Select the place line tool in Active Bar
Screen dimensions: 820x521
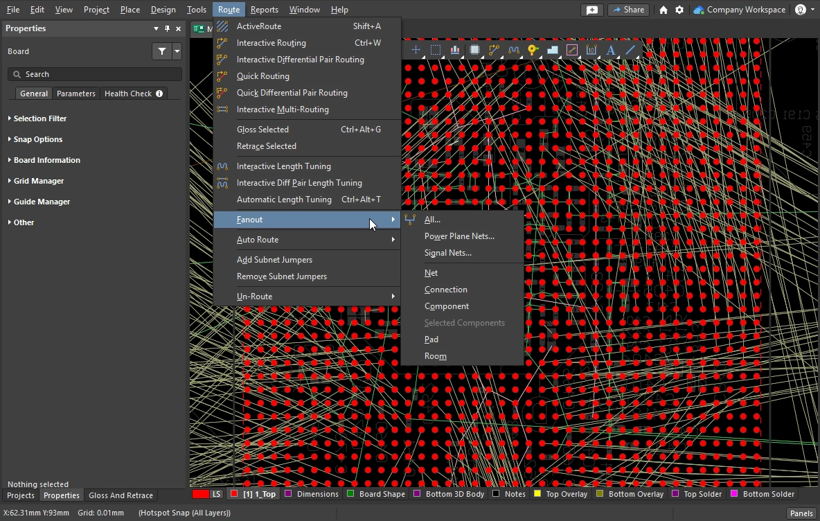pos(630,50)
